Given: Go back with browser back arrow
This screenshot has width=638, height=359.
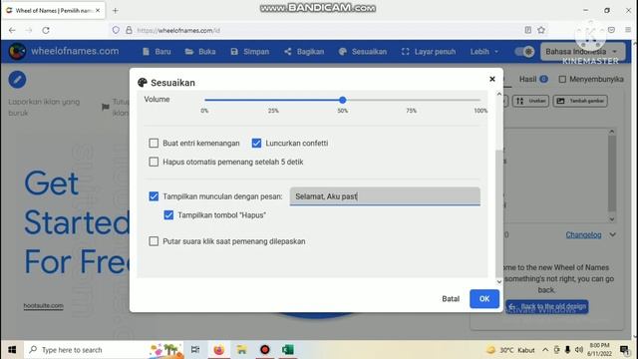Looking at the screenshot, I should [x=12, y=30].
